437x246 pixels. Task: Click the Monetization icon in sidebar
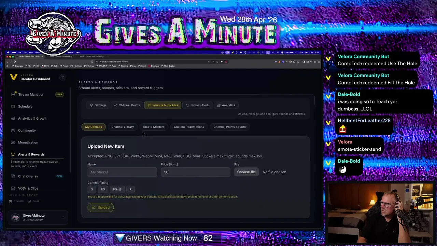(x=13, y=142)
